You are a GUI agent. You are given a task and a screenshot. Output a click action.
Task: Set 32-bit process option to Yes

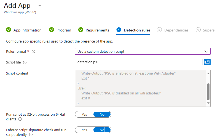click(84, 114)
